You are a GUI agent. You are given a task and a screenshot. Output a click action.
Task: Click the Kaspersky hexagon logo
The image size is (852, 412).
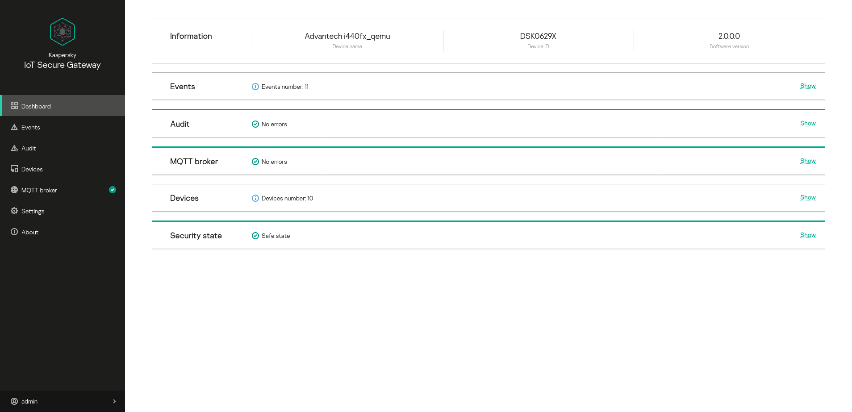click(63, 32)
